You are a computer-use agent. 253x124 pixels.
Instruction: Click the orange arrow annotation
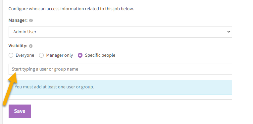click(x=10, y=89)
